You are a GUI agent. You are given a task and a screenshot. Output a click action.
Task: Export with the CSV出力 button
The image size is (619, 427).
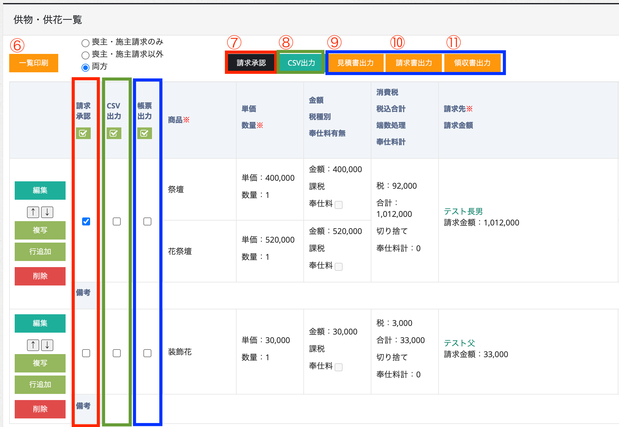tap(301, 63)
